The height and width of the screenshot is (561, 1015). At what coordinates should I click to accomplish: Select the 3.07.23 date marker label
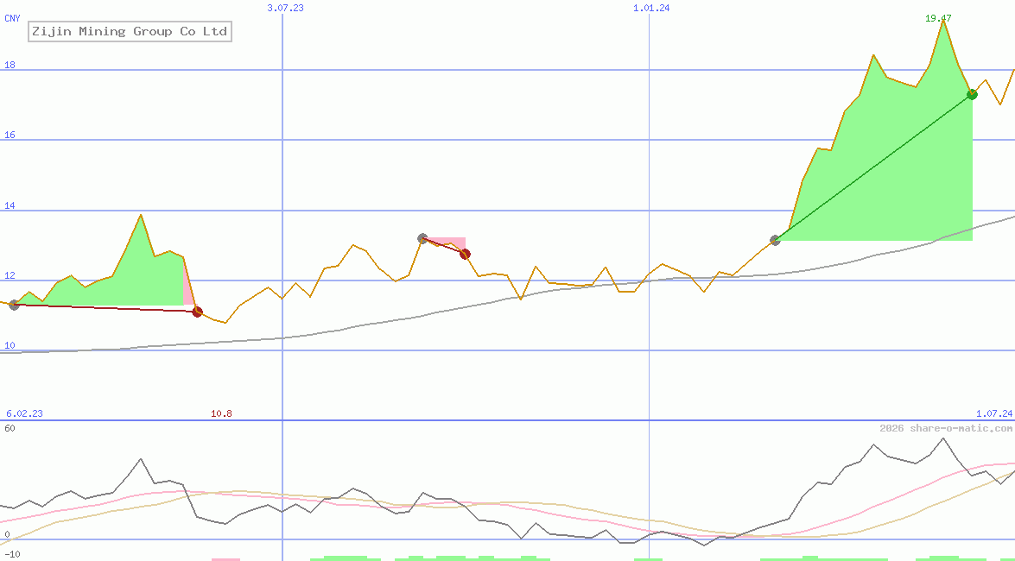[285, 7]
